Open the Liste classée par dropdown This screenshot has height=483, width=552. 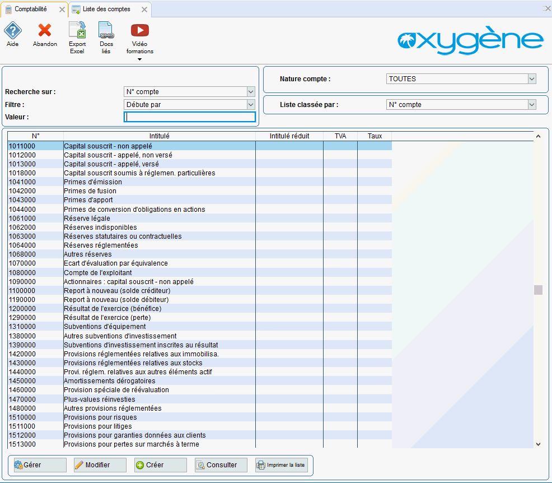pos(531,105)
